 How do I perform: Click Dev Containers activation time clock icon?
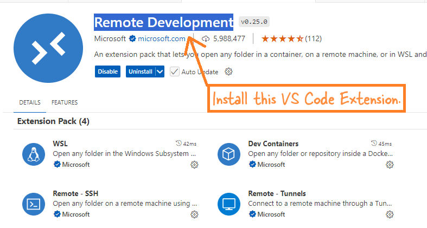click(x=374, y=143)
